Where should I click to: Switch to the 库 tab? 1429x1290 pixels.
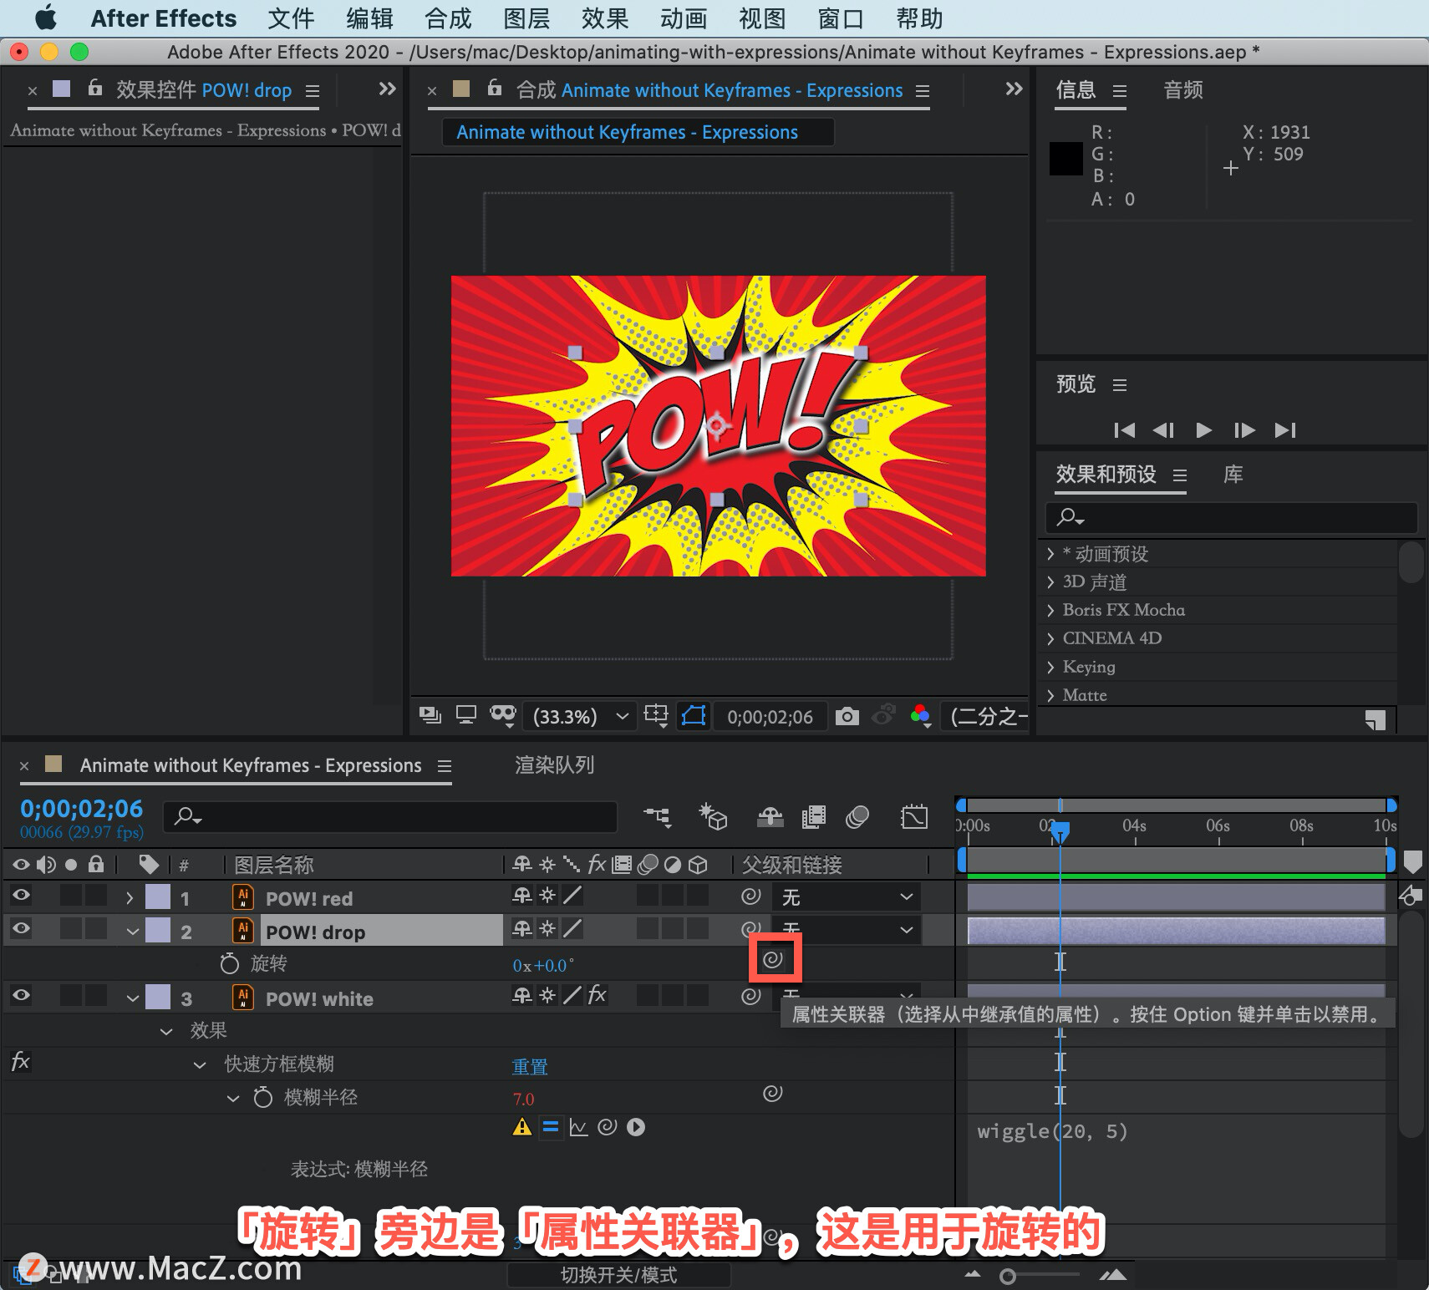point(1233,475)
